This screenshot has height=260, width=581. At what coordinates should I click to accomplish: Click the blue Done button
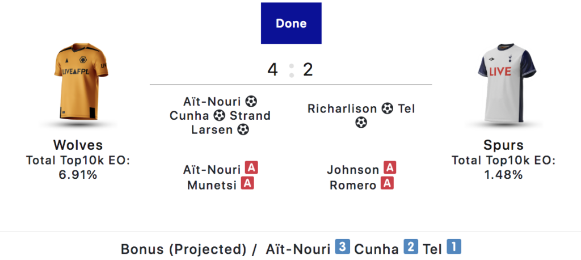[291, 23]
